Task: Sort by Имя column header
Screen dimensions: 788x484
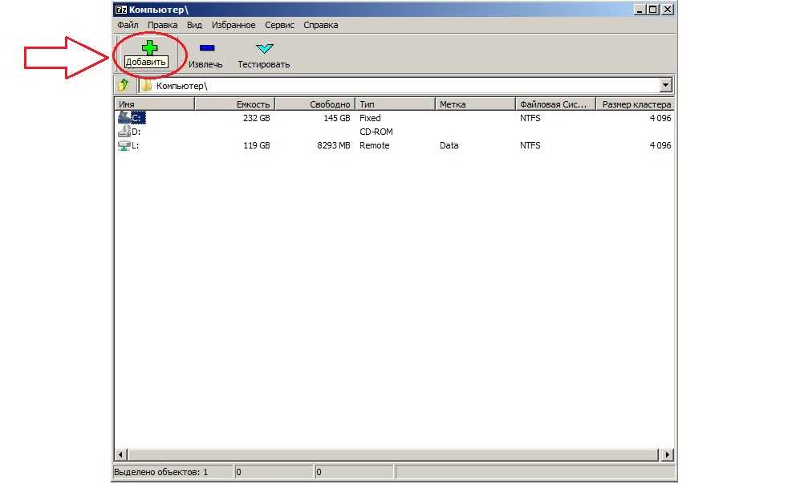Action: click(x=154, y=104)
